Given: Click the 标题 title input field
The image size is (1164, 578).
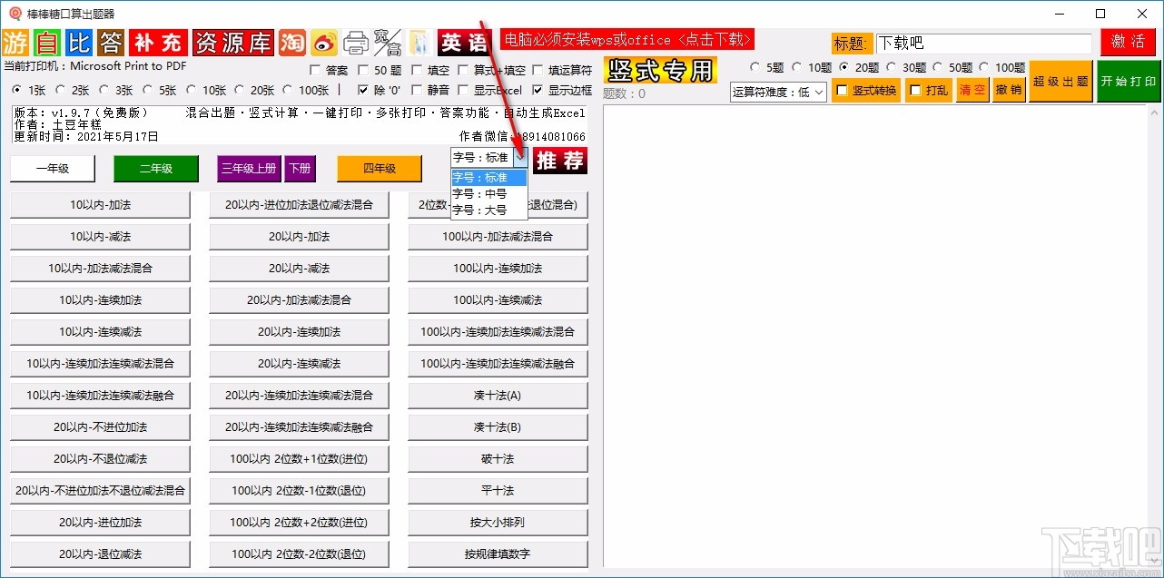Looking at the screenshot, I should [983, 43].
